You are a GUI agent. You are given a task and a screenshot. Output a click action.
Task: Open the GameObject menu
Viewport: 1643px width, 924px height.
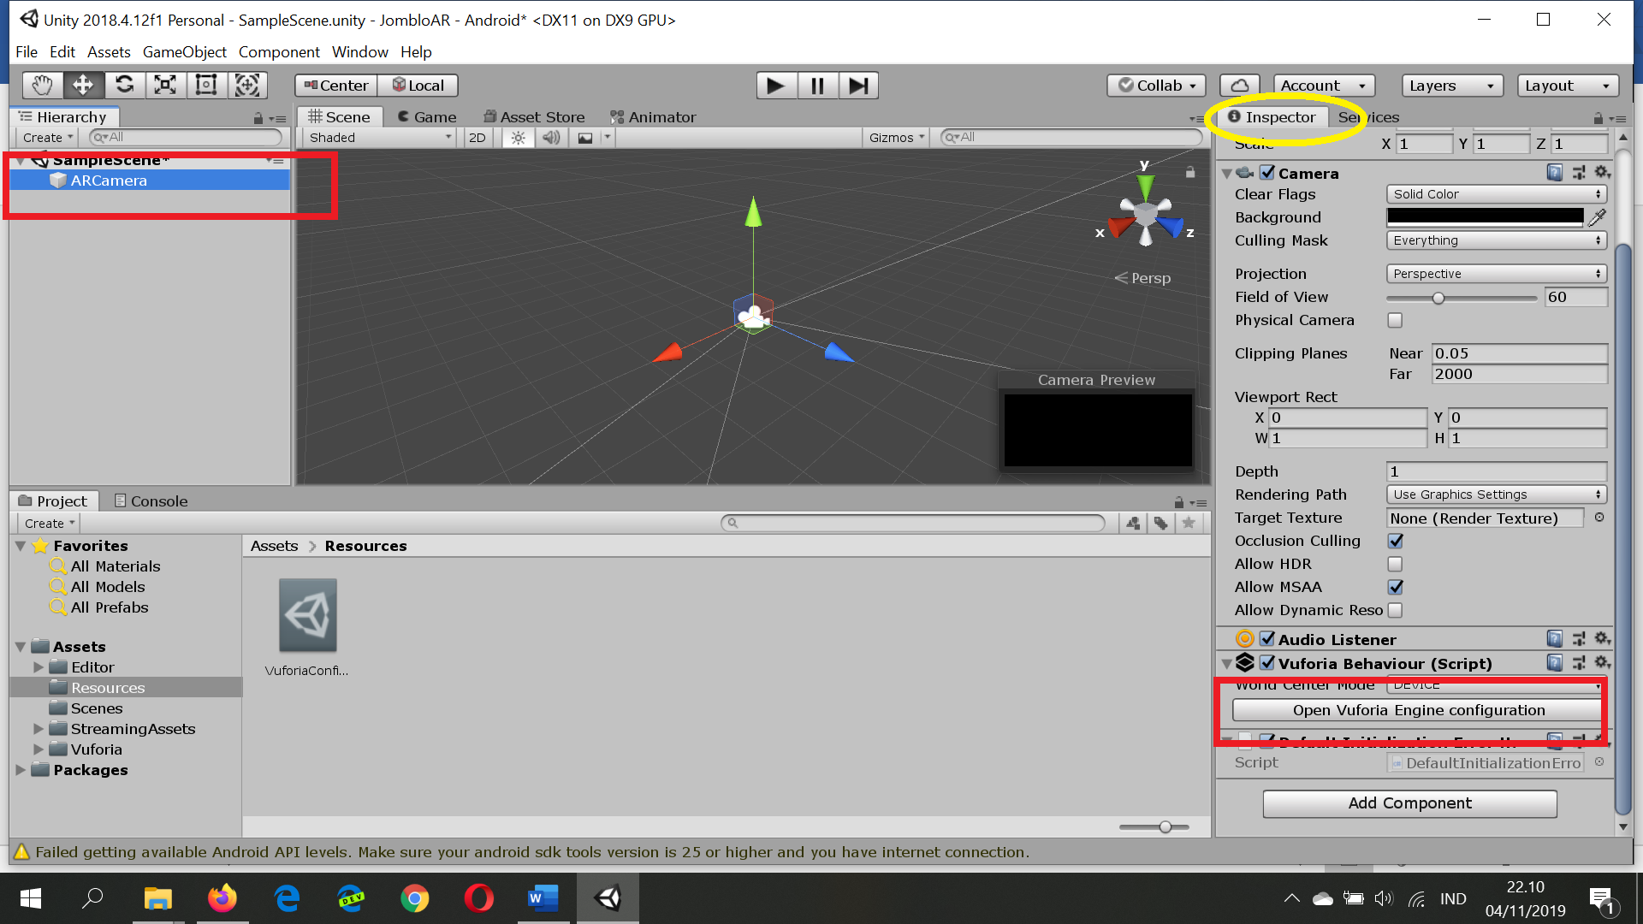[x=184, y=52]
